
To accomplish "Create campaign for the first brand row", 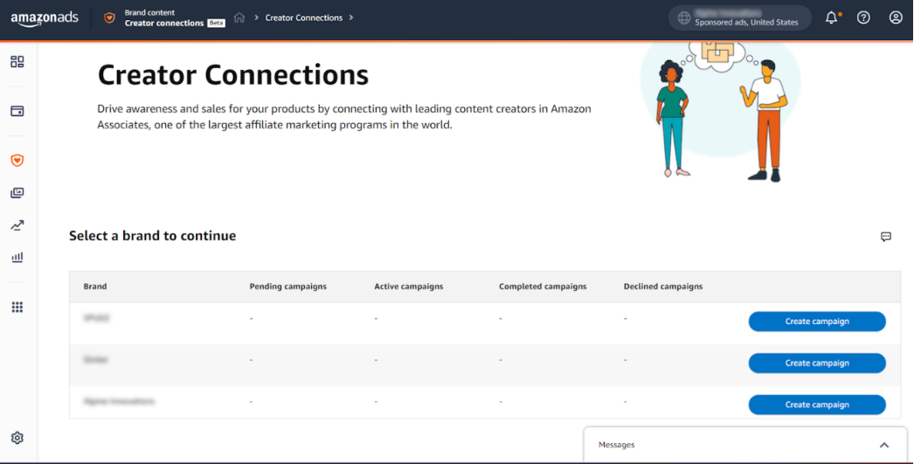I will click(x=817, y=322).
